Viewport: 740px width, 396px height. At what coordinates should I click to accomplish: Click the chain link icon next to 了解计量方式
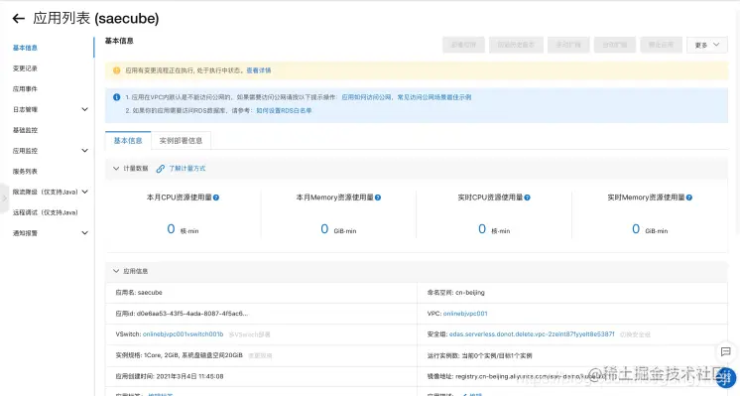161,169
